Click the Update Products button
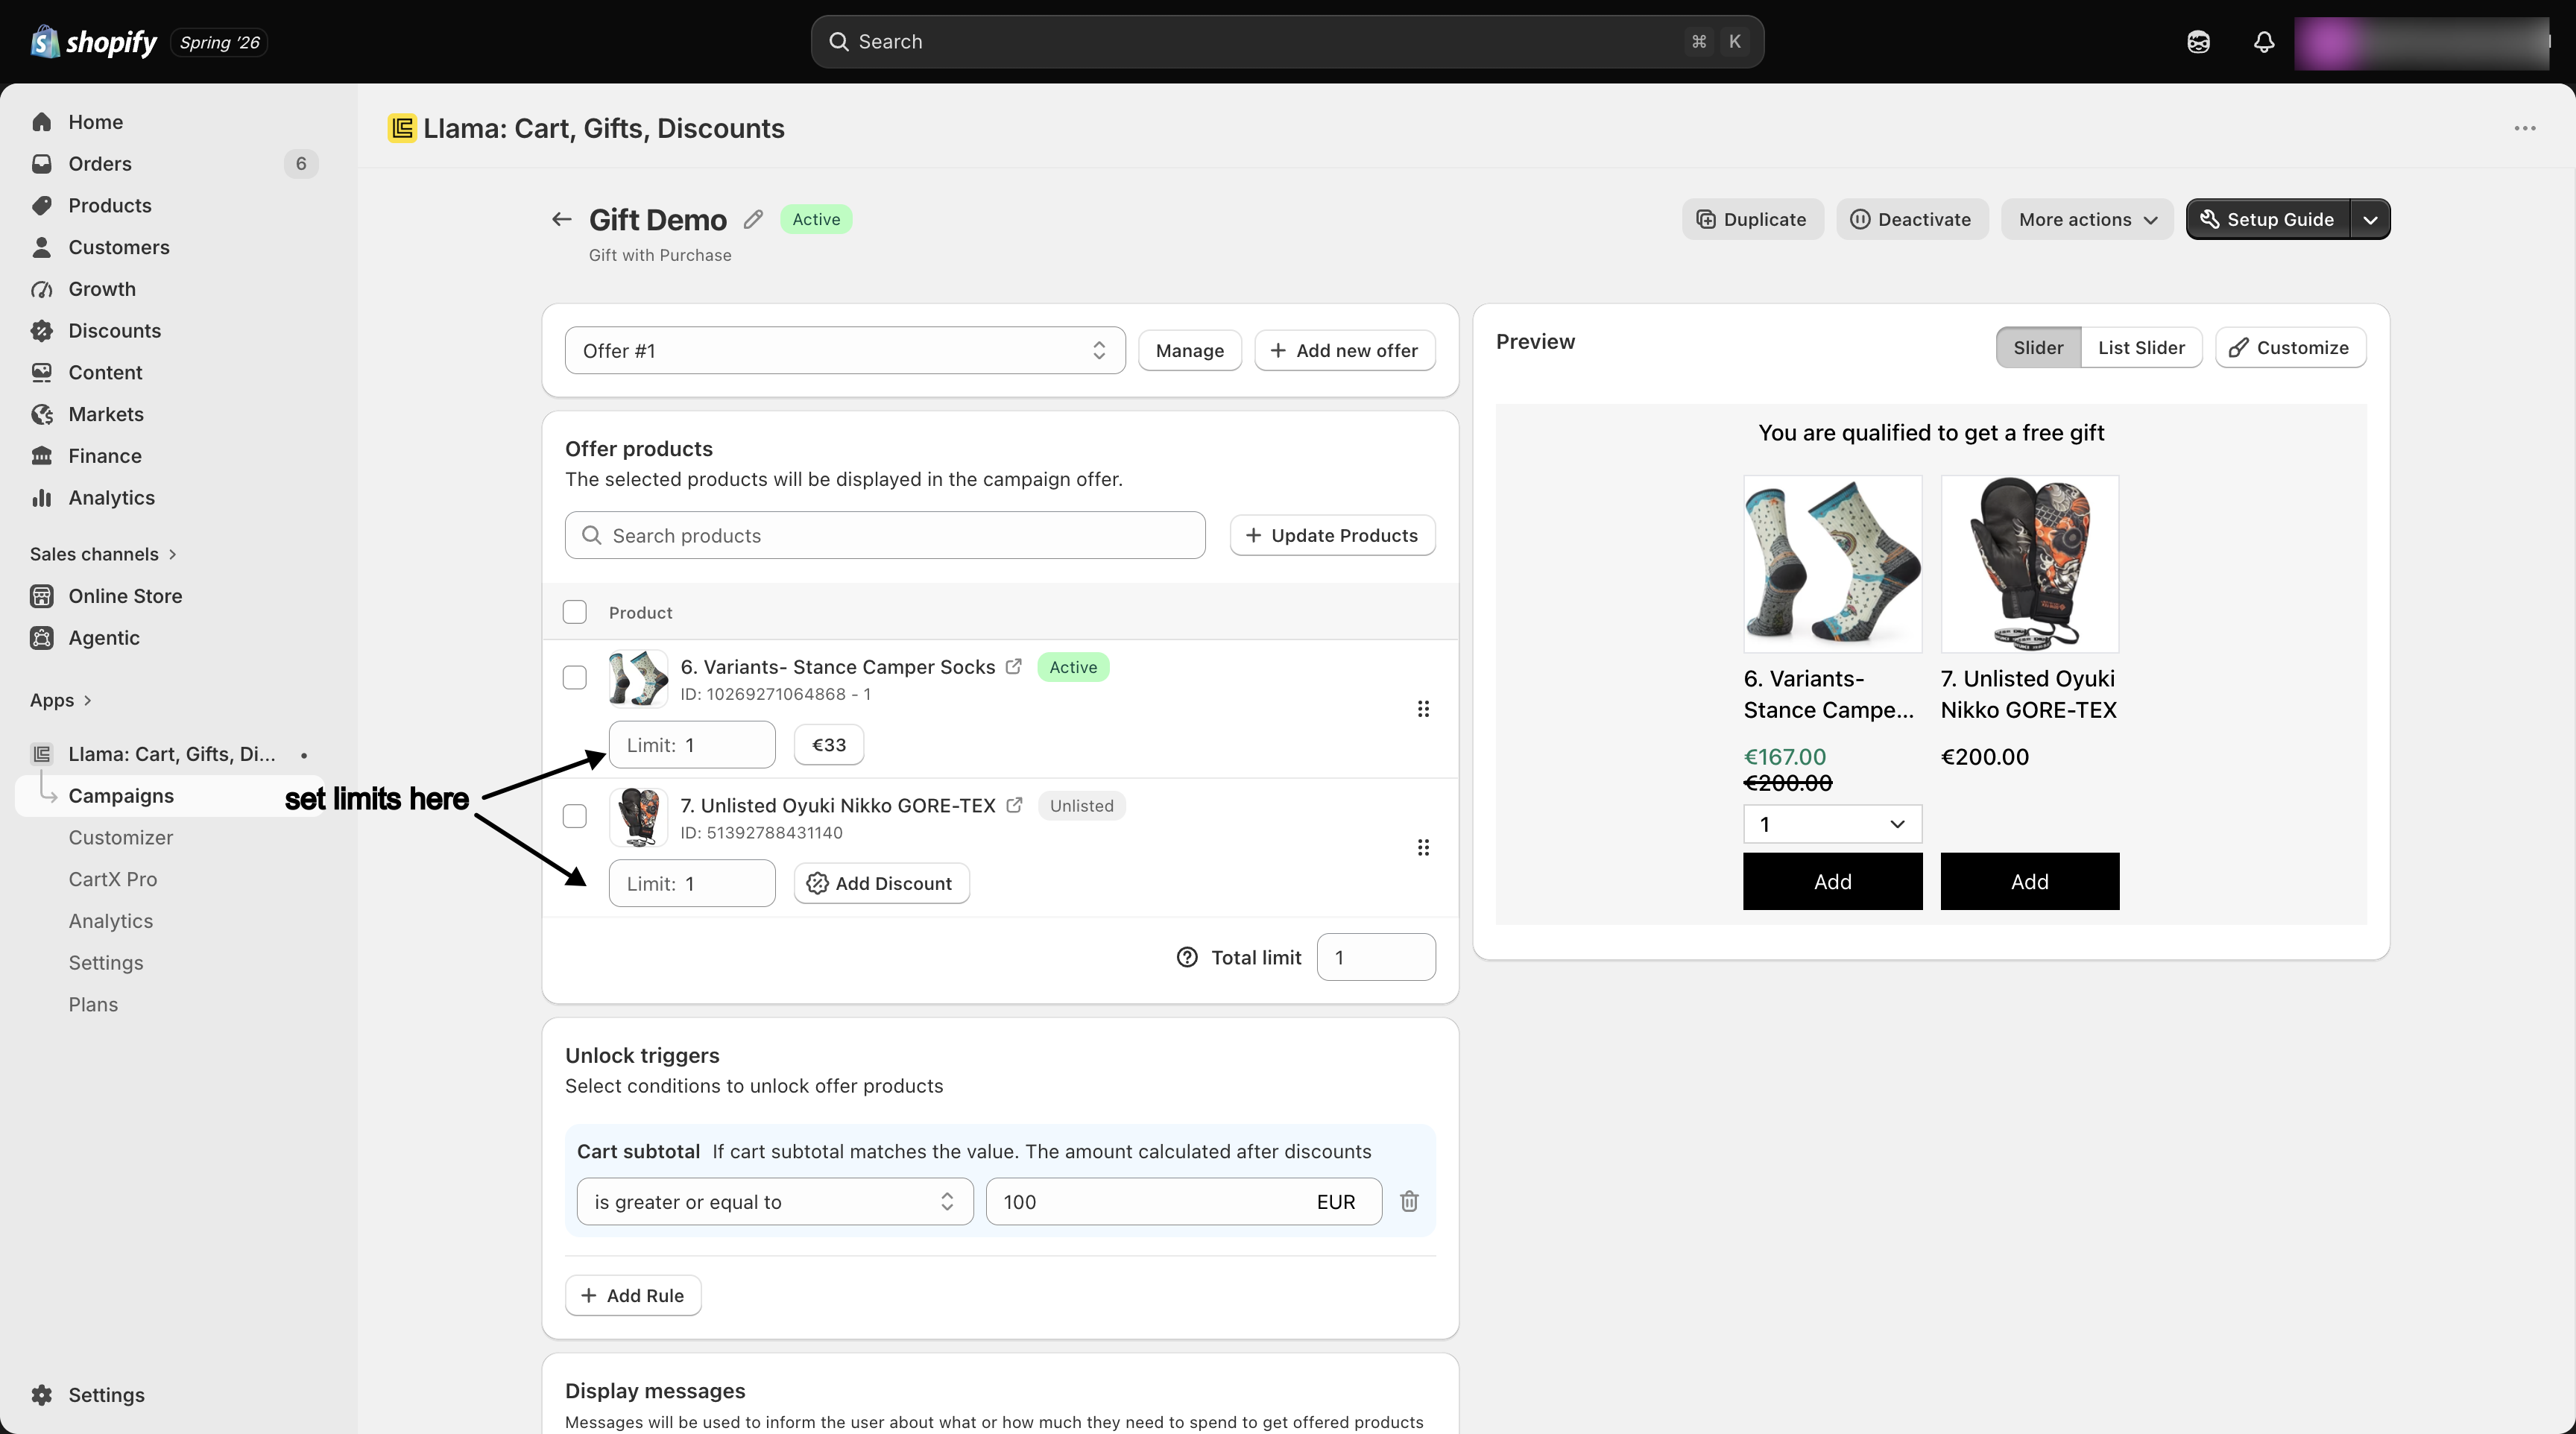The height and width of the screenshot is (1434, 2576). 1332,535
